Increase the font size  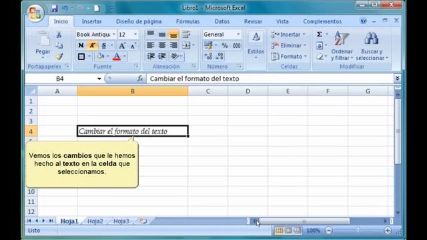tap(122, 45)
